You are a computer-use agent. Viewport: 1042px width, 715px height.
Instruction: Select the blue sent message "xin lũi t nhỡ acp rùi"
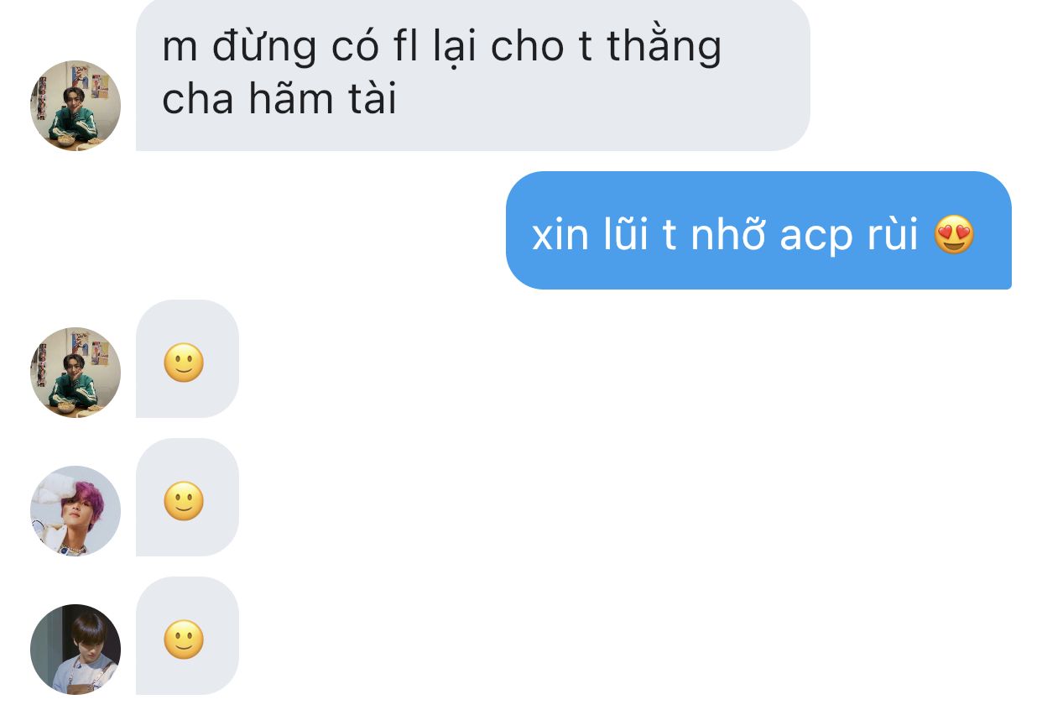point(758,231)
